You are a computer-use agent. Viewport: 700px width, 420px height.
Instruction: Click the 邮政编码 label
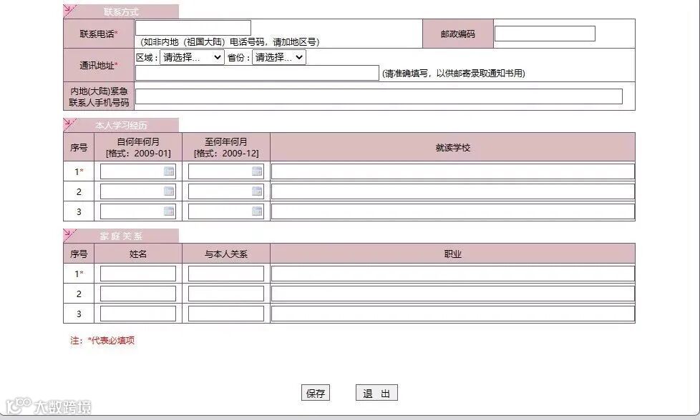click(458, 34)
